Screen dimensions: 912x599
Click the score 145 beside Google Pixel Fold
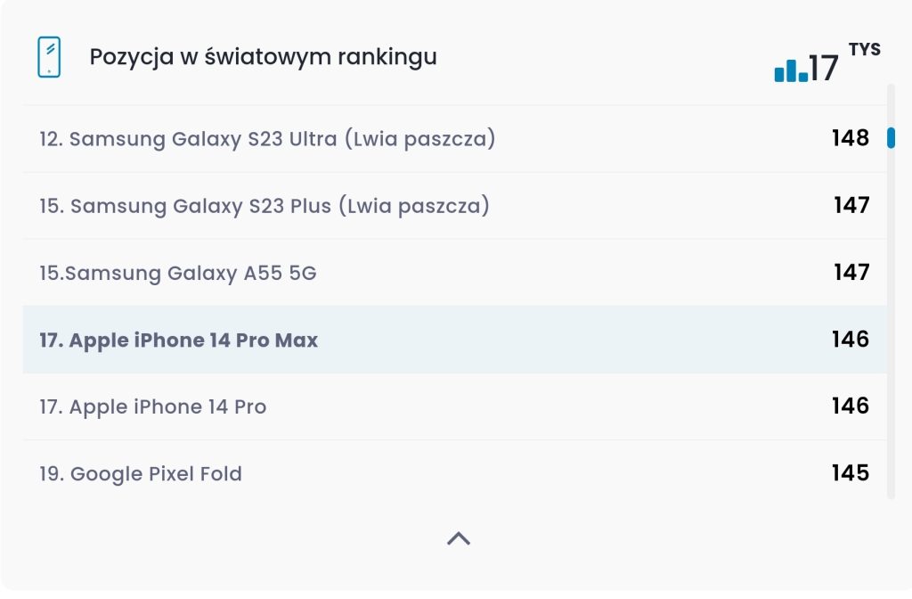click(851, 473)
